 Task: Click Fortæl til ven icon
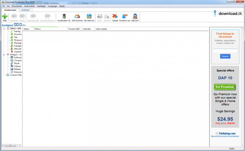click(124, 16)
